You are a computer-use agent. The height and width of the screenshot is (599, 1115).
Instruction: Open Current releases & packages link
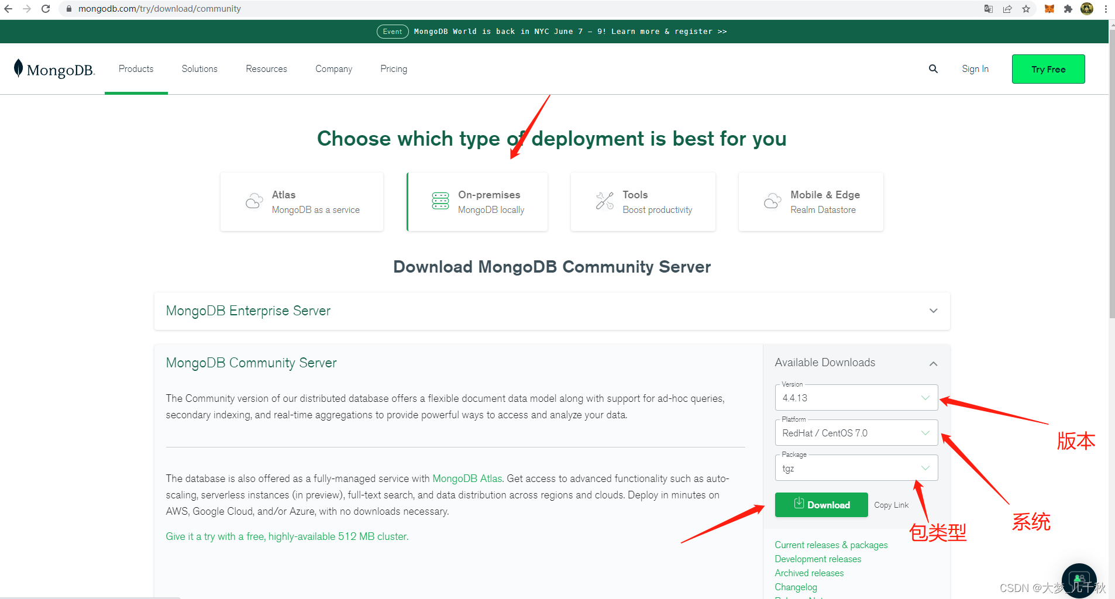(x=831, y=545)
